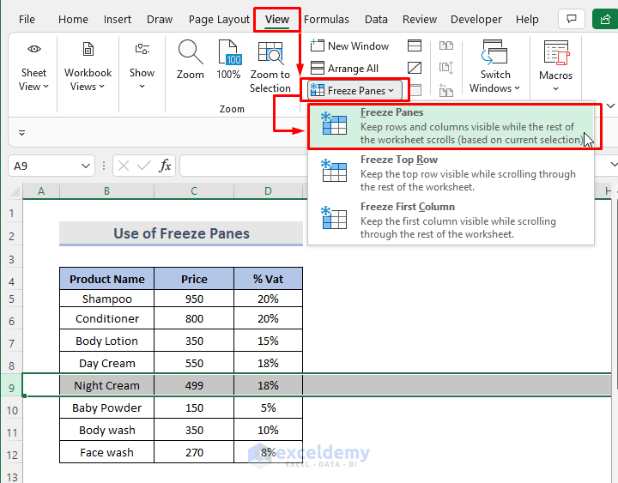Open the Switch Windows icon
618x483 pixels.
pos(494,52)
